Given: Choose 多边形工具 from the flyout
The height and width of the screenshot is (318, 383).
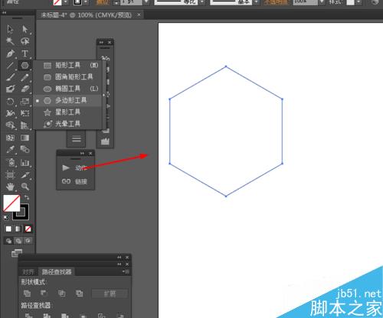Looking at the screenshot, I should (x=68, y=100).
